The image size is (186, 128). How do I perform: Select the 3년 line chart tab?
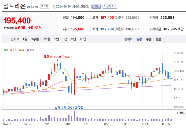point(65,39)
